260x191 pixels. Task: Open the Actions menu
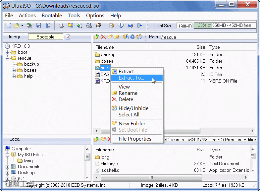point(27,16)
